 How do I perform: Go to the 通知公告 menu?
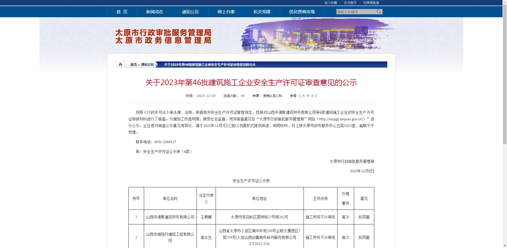pyautogui.click(x=190, y=12)
